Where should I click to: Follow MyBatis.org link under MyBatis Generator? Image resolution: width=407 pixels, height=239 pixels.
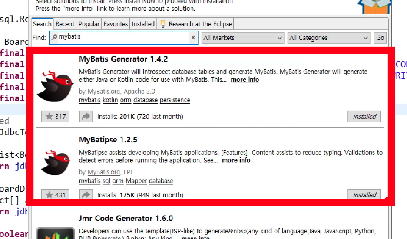click(x=104, y=92)
